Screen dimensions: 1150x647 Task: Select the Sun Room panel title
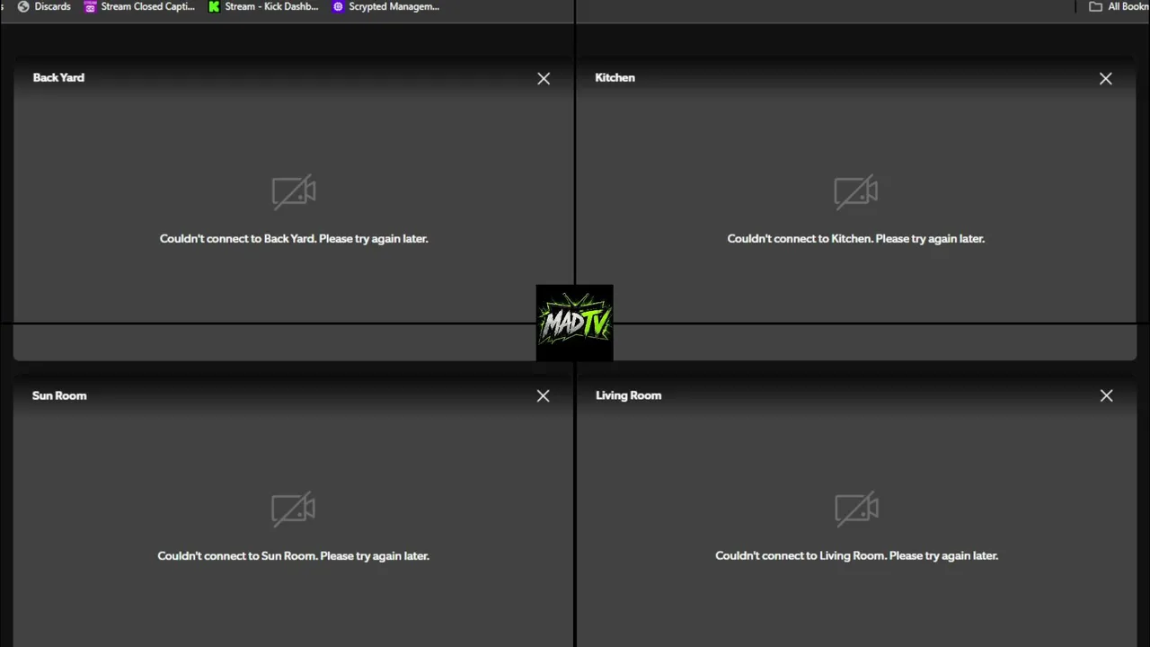59,395
